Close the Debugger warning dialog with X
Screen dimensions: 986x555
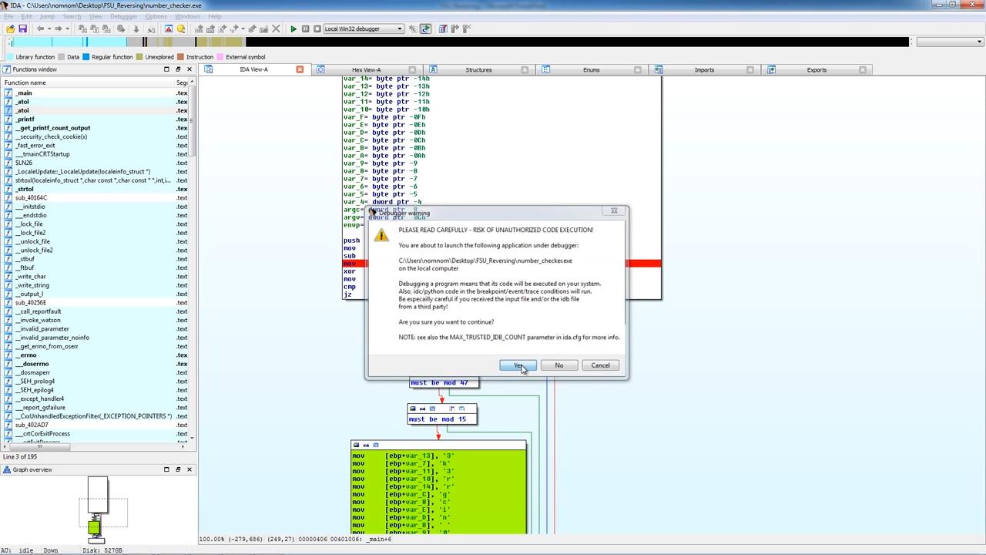click(614, 210)
